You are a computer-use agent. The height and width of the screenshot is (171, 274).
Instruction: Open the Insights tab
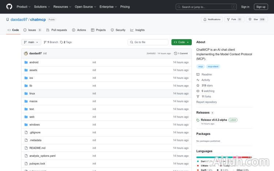click(138, 30)
